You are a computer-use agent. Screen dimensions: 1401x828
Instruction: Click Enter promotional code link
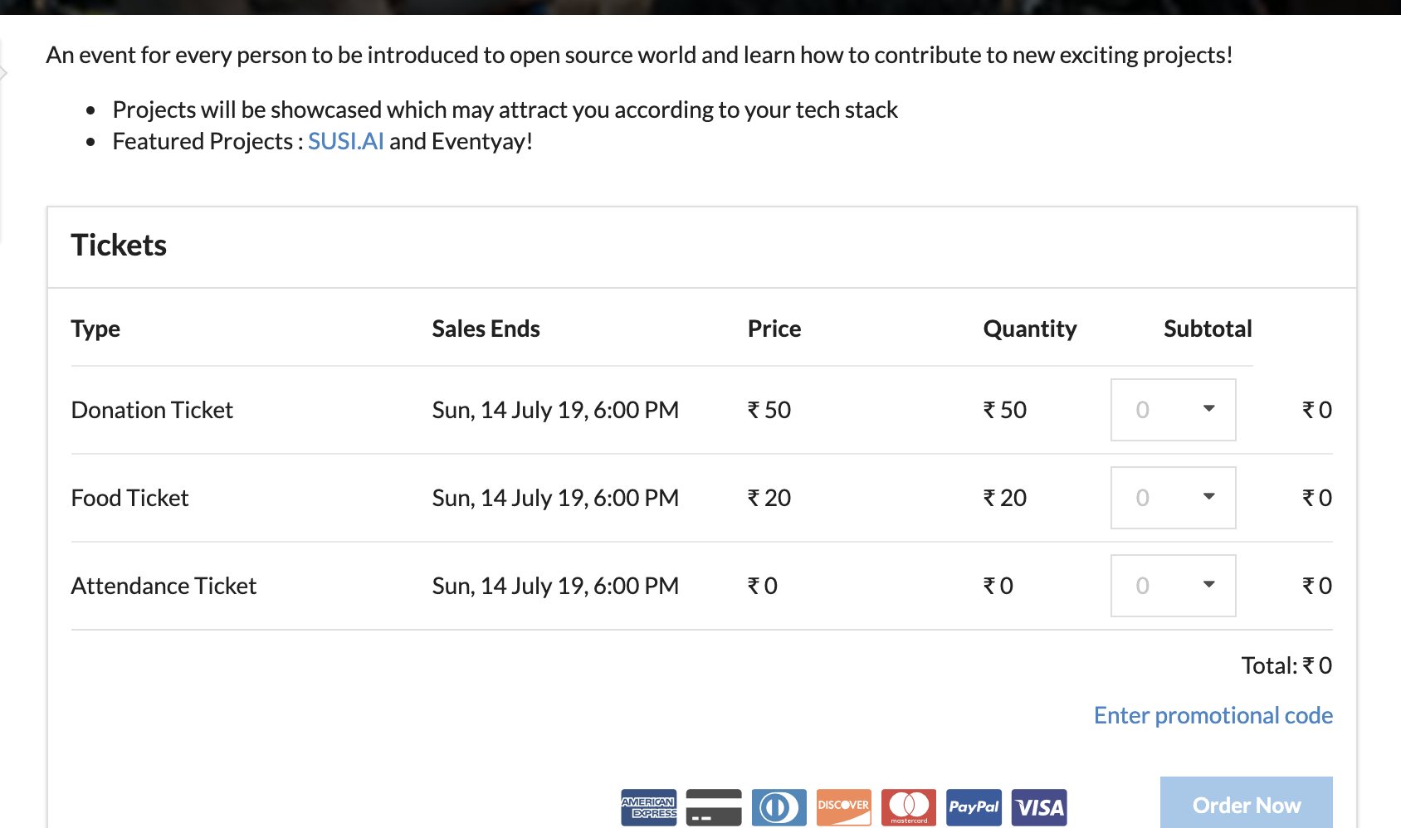click(x=1213, y=715)
